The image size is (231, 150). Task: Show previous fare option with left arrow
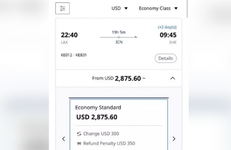(63, 139)
